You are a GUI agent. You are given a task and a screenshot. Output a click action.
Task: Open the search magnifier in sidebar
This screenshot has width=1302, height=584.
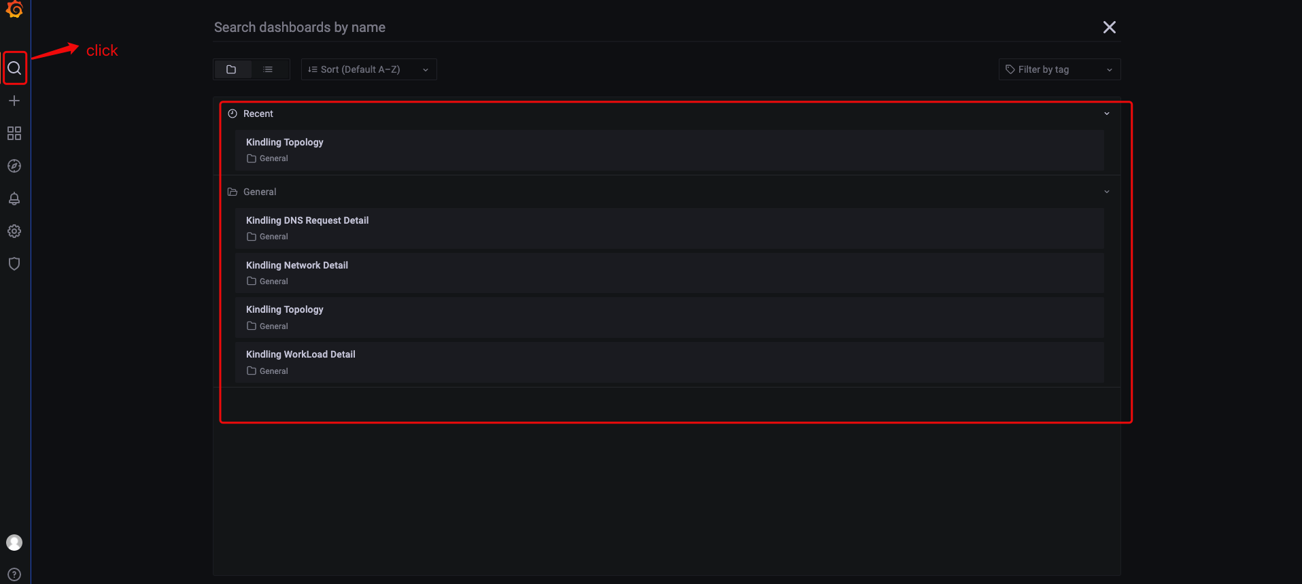(x=14, y=68)
